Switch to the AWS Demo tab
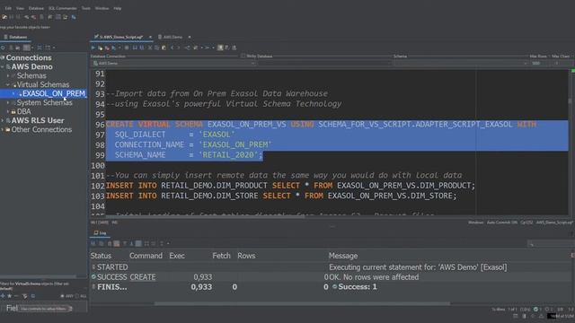 click(172, 37)
